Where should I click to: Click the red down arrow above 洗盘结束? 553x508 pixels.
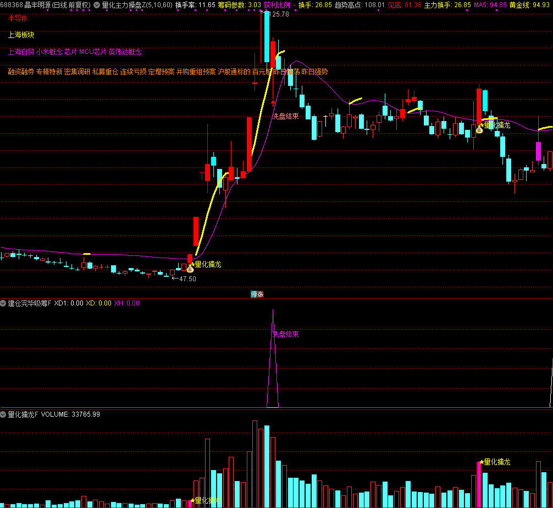(273, 101)
